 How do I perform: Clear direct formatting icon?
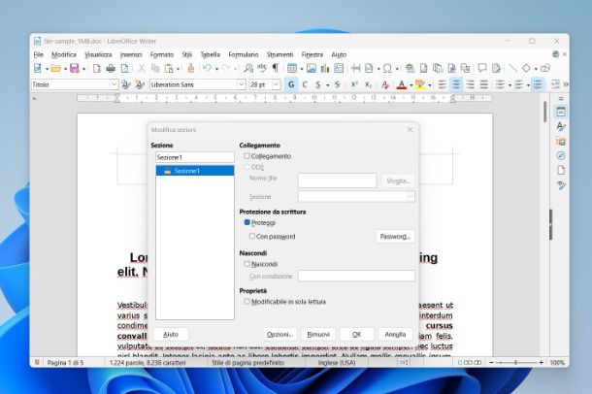[384, 84]
